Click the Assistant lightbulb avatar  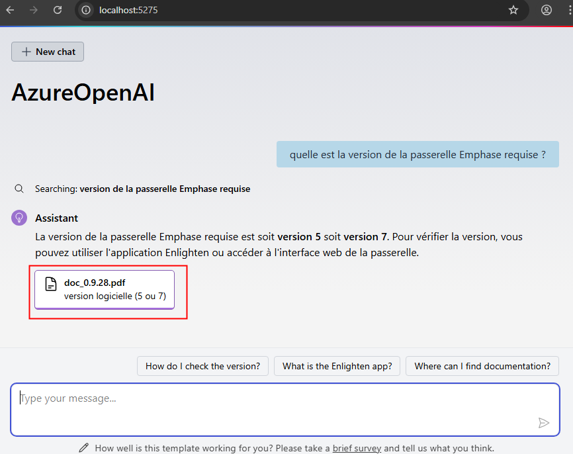tap(19, 218)
